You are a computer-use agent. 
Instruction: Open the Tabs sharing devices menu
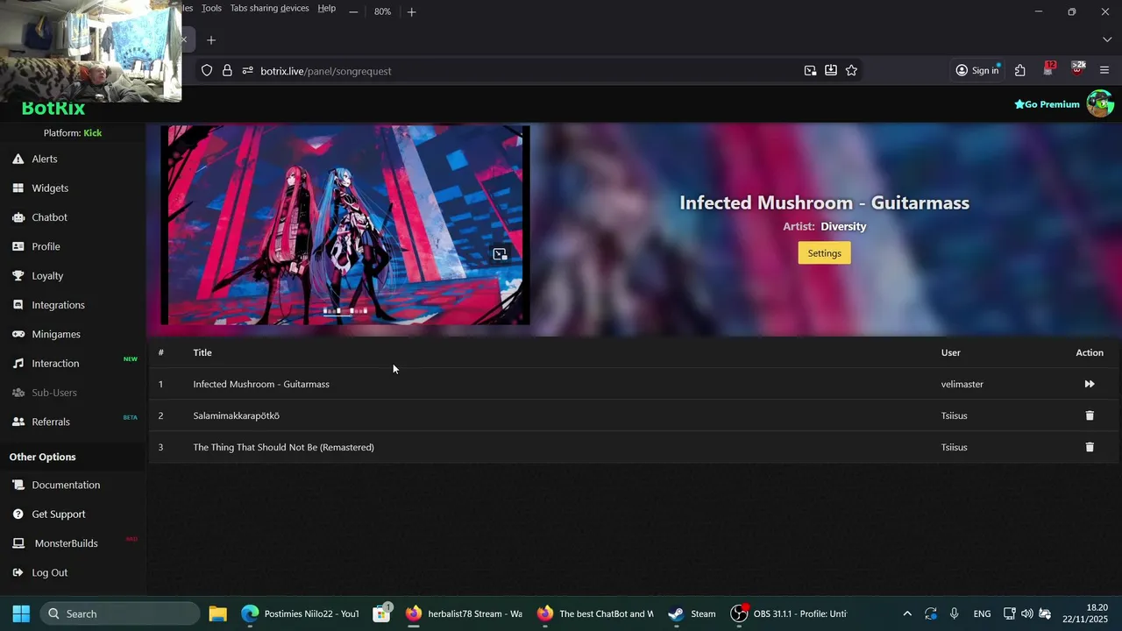pos(269,8)
